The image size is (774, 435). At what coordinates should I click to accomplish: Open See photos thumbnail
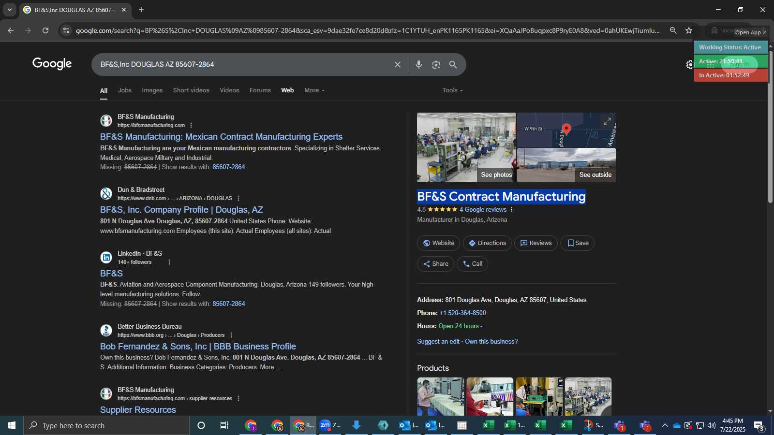click(x=466, y=147)
